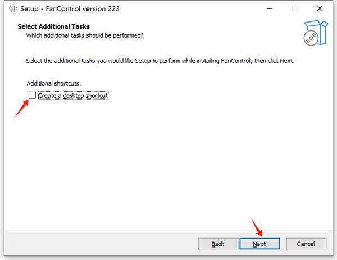The image size is (337, 260).
Task: Go back with the Back button
Action: point(218,244)
